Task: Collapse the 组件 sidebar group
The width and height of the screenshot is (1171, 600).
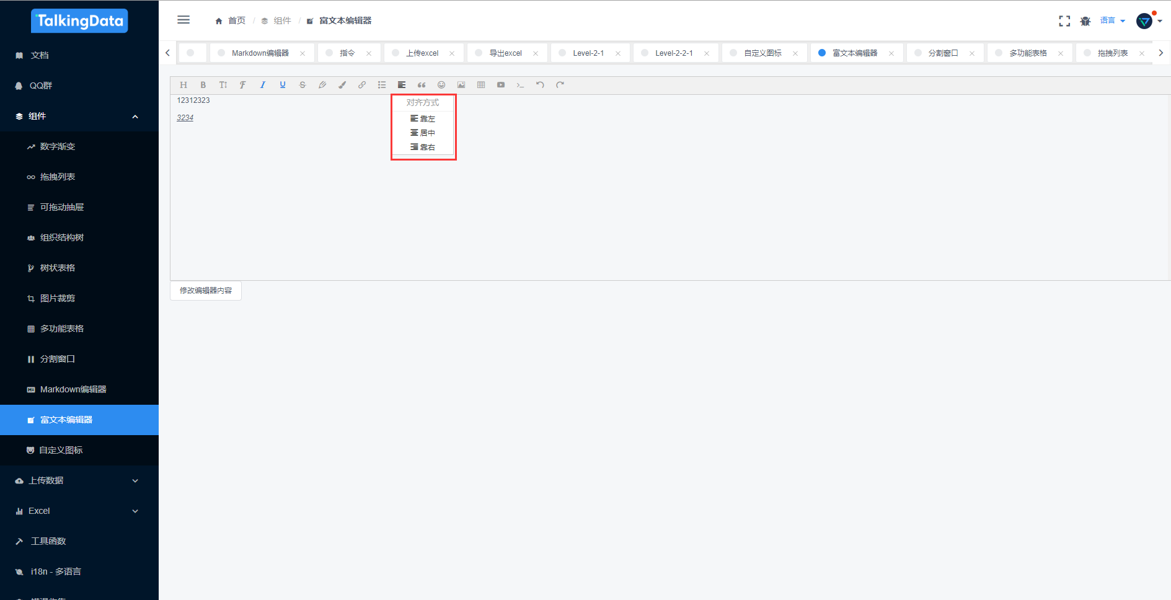Action: (79, 116)
